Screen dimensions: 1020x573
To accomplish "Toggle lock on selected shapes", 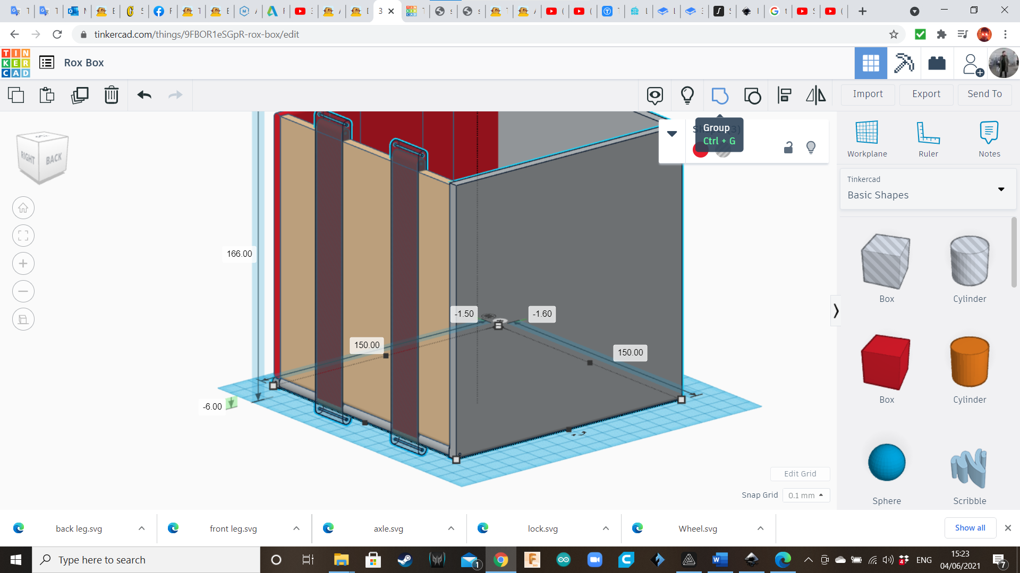I will pyautogui.click(x=788, y=147).
